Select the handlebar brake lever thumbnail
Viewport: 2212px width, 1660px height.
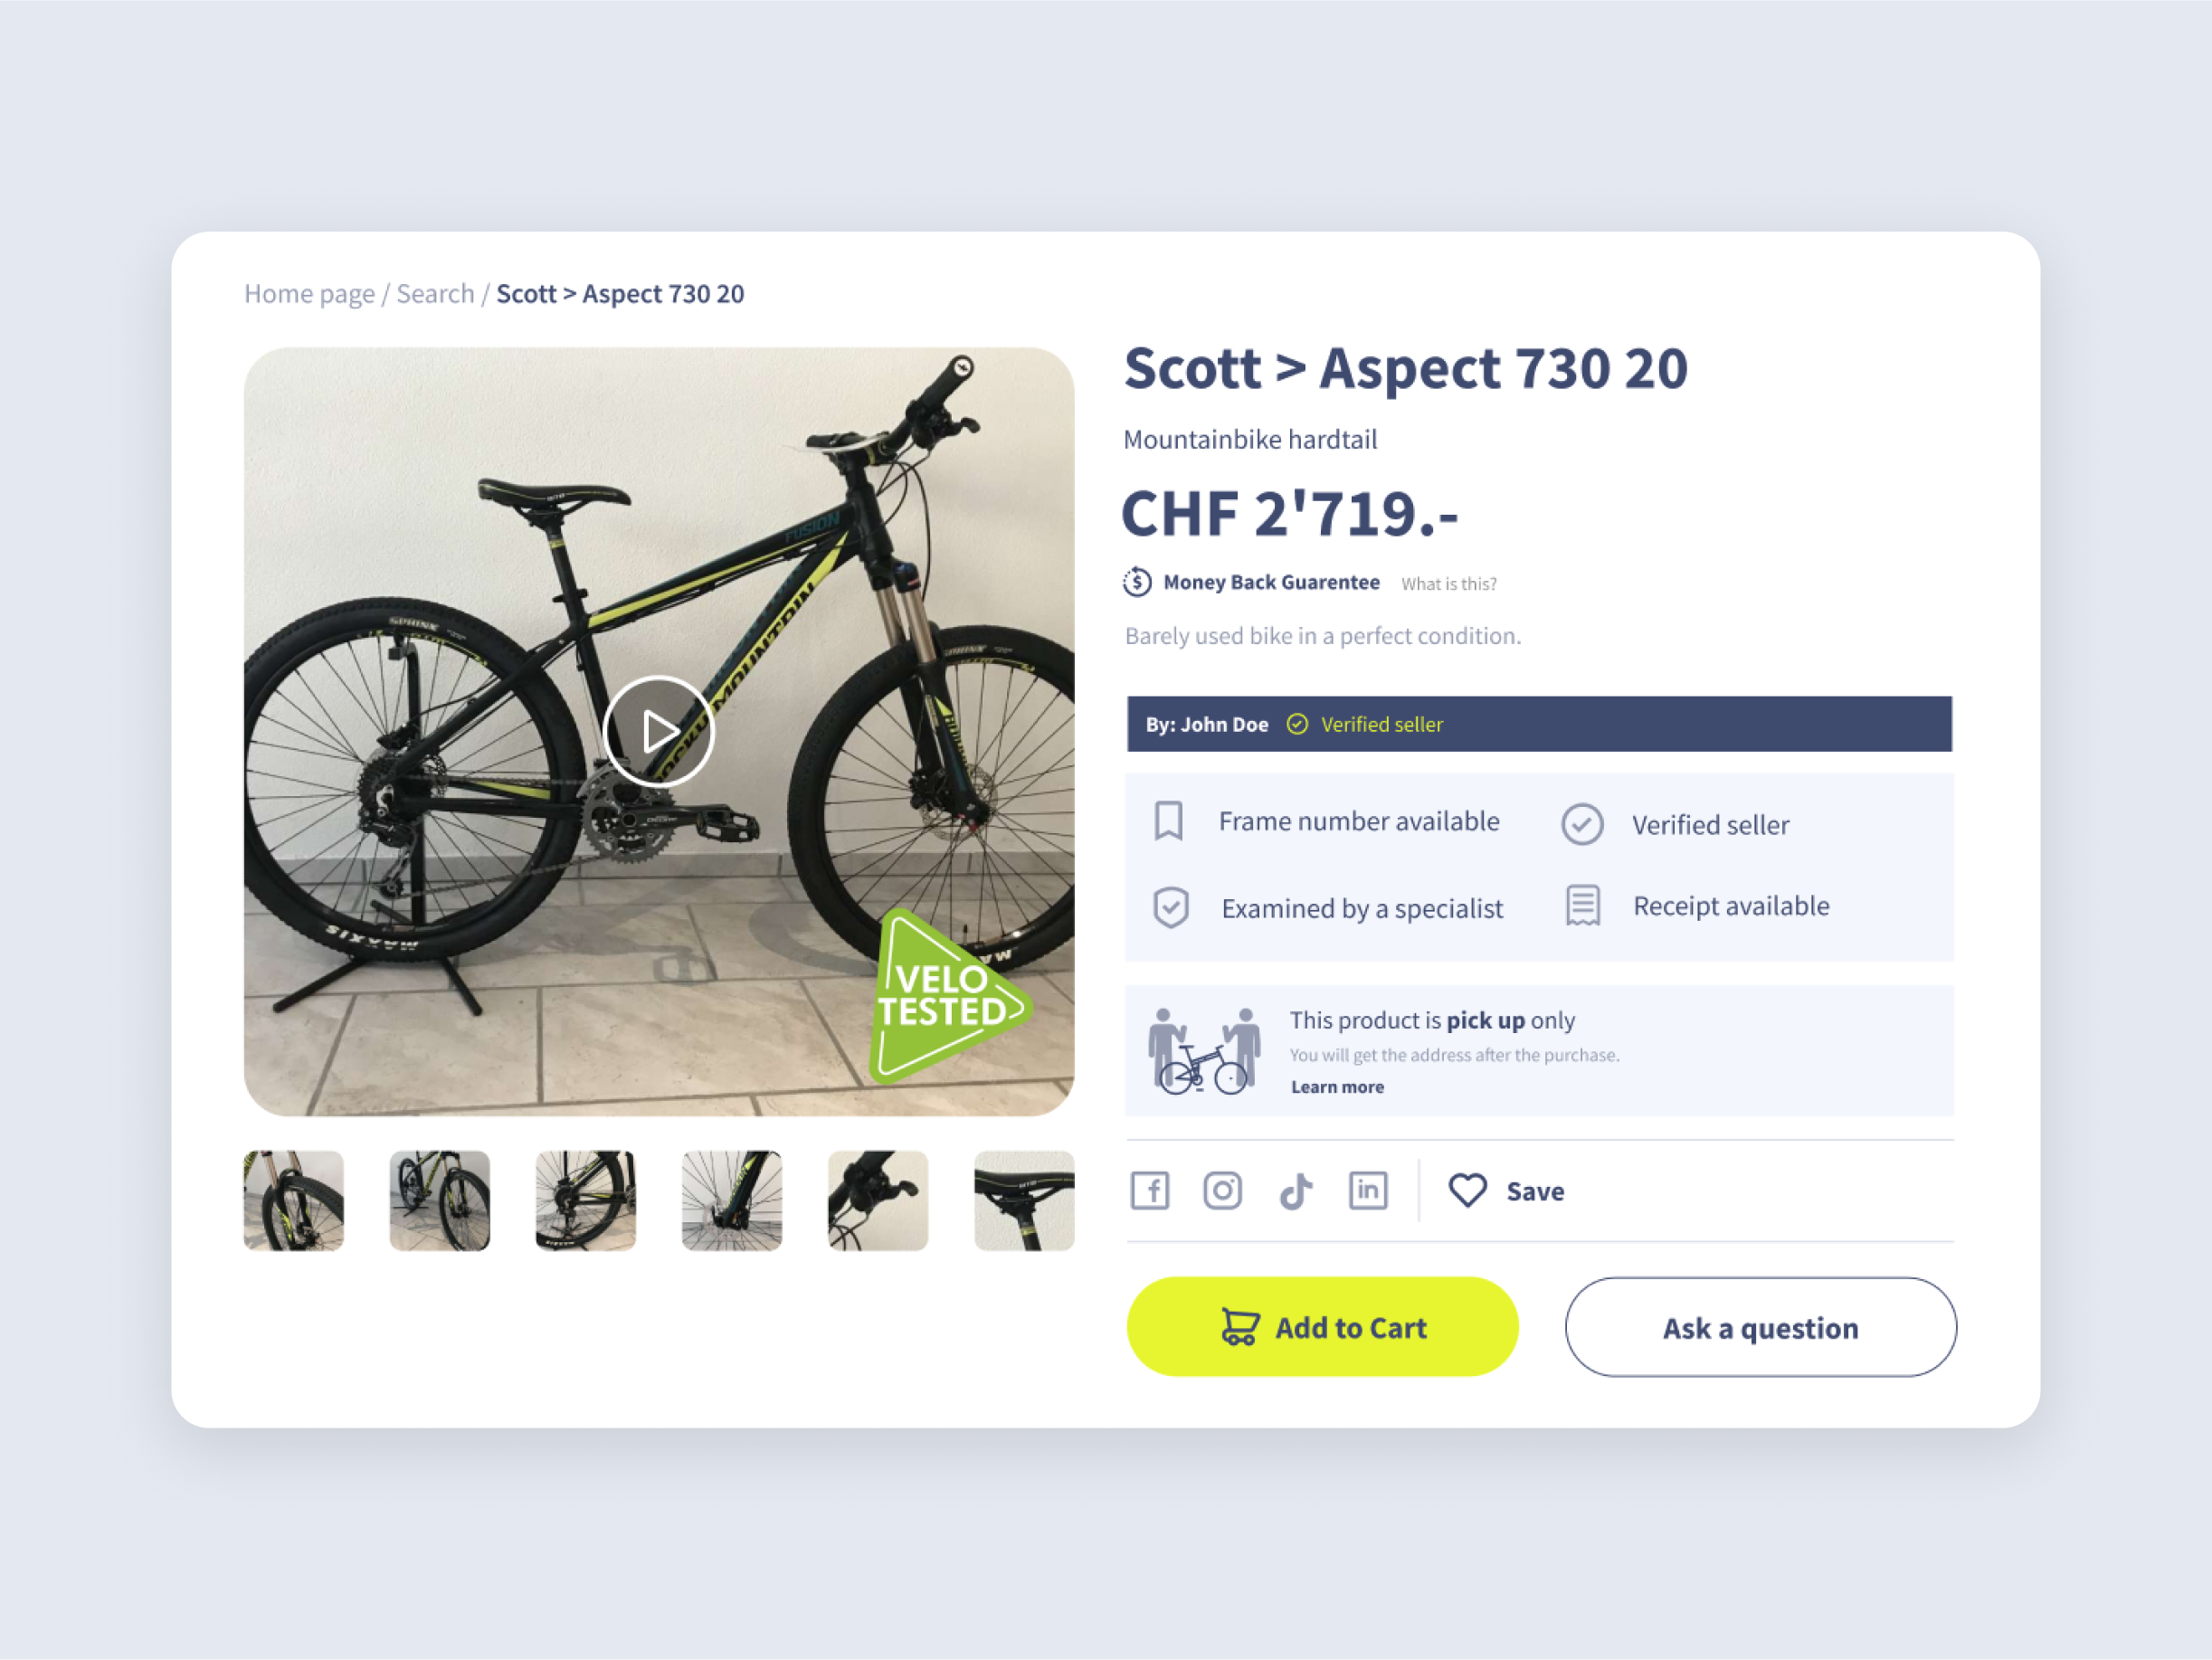pos(878,1201)
